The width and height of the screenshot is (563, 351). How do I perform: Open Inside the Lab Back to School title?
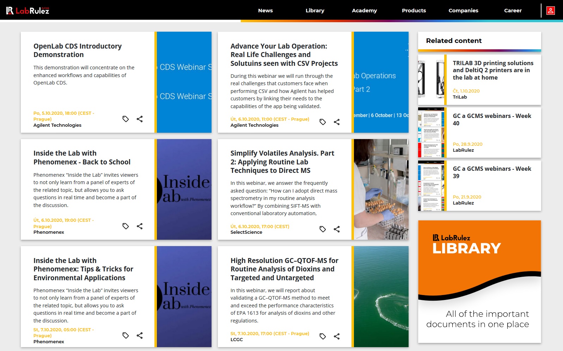(82, 157)
